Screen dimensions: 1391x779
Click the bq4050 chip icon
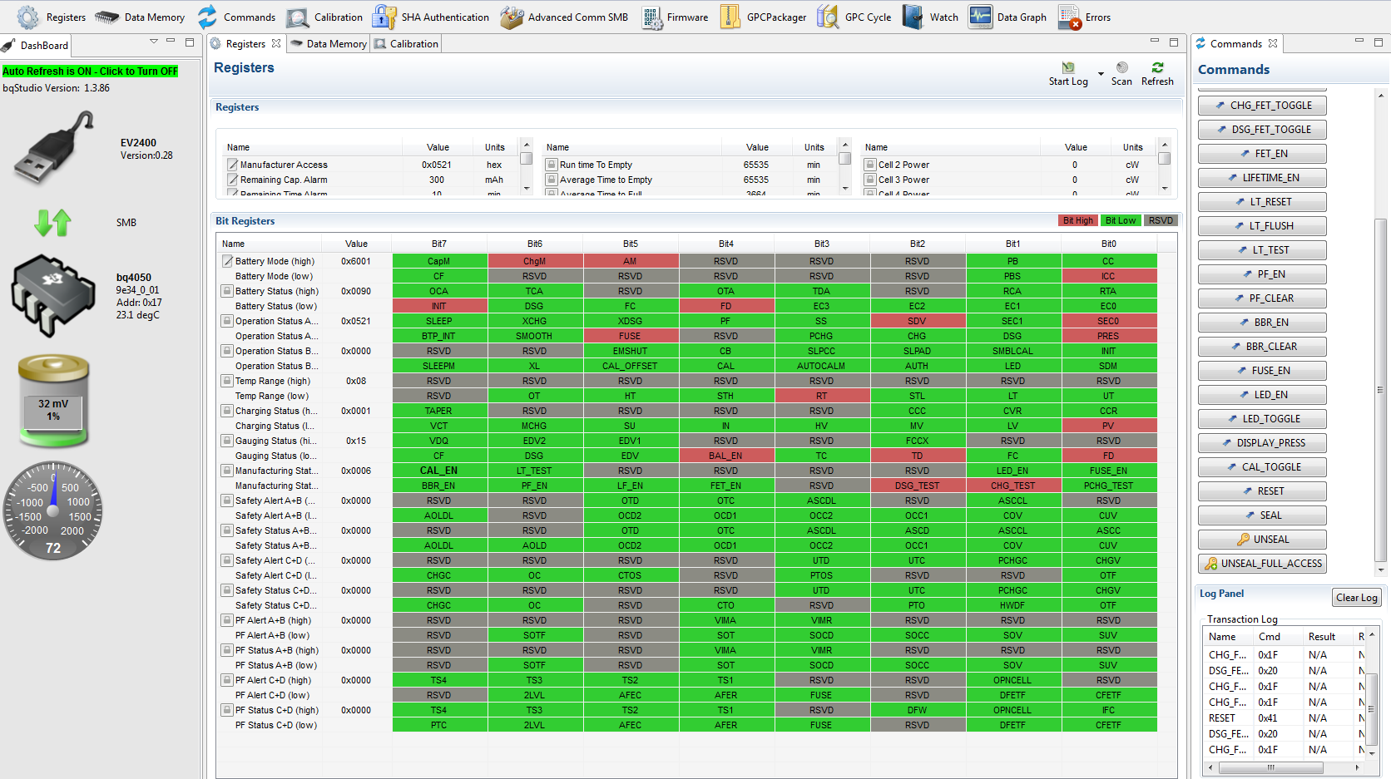coord(53,296)
